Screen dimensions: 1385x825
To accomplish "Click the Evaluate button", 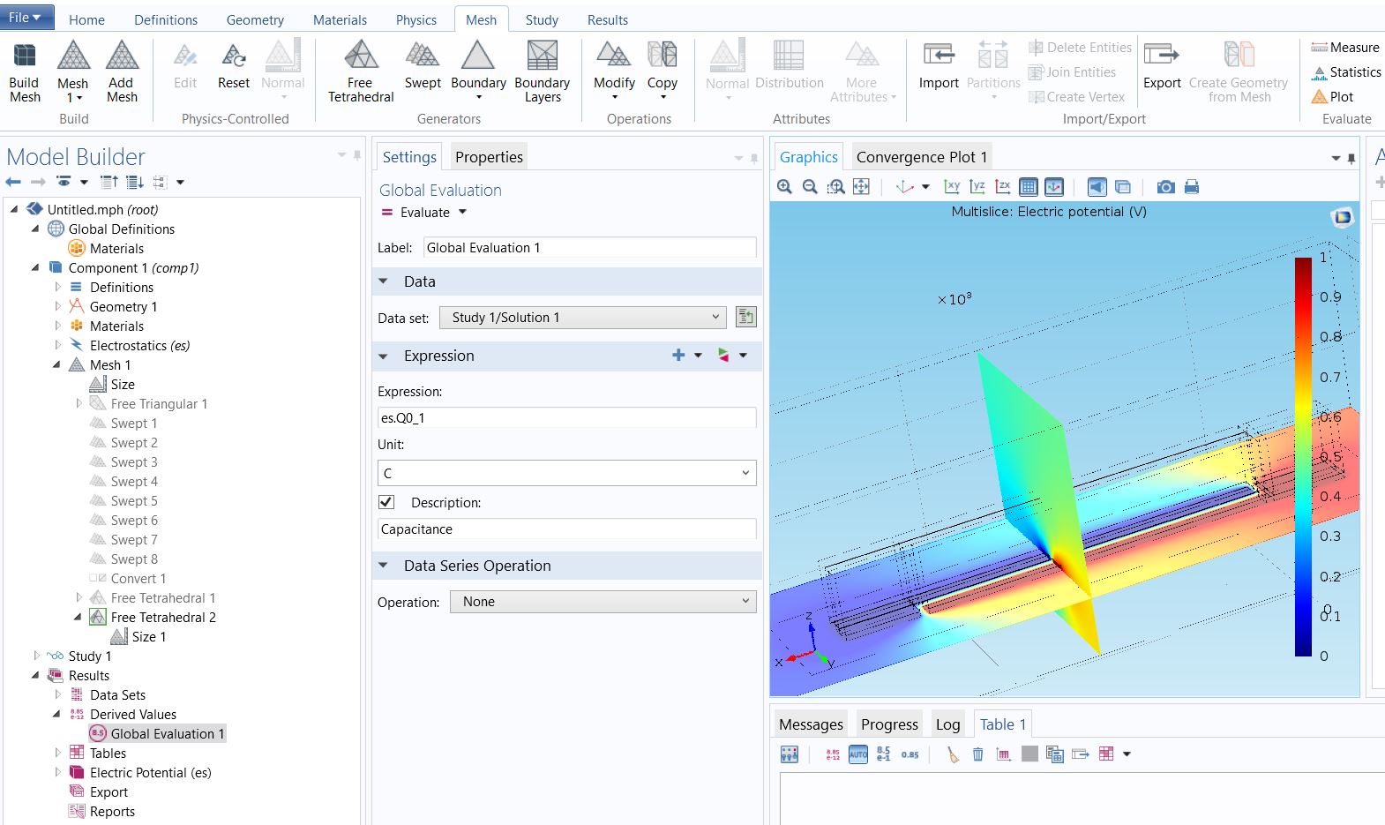I will tap(423, 213).
